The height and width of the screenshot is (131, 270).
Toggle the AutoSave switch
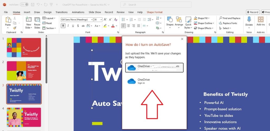(24, 5)
